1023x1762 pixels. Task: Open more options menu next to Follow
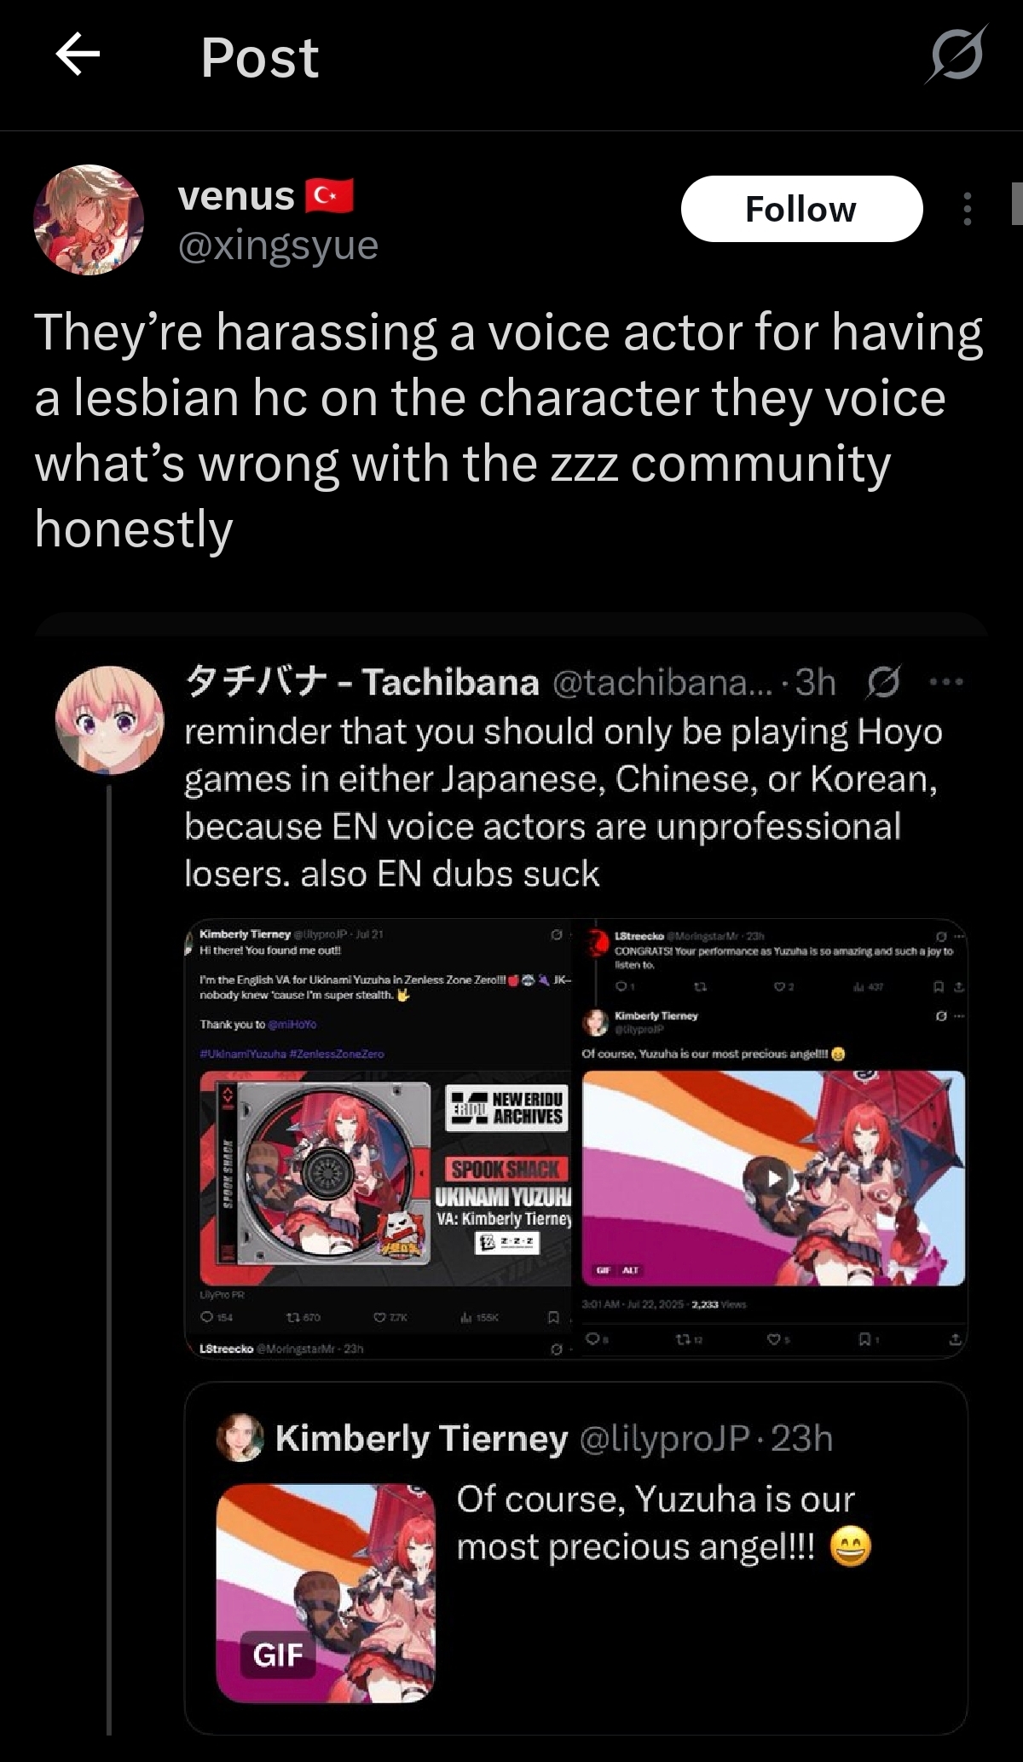[967, 209]
